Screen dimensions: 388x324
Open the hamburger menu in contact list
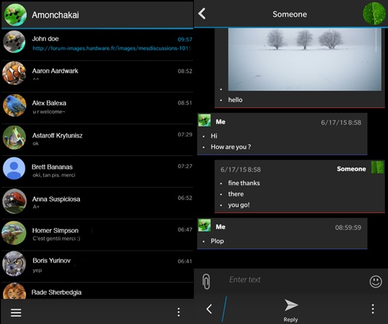click(x=16, y=313)
